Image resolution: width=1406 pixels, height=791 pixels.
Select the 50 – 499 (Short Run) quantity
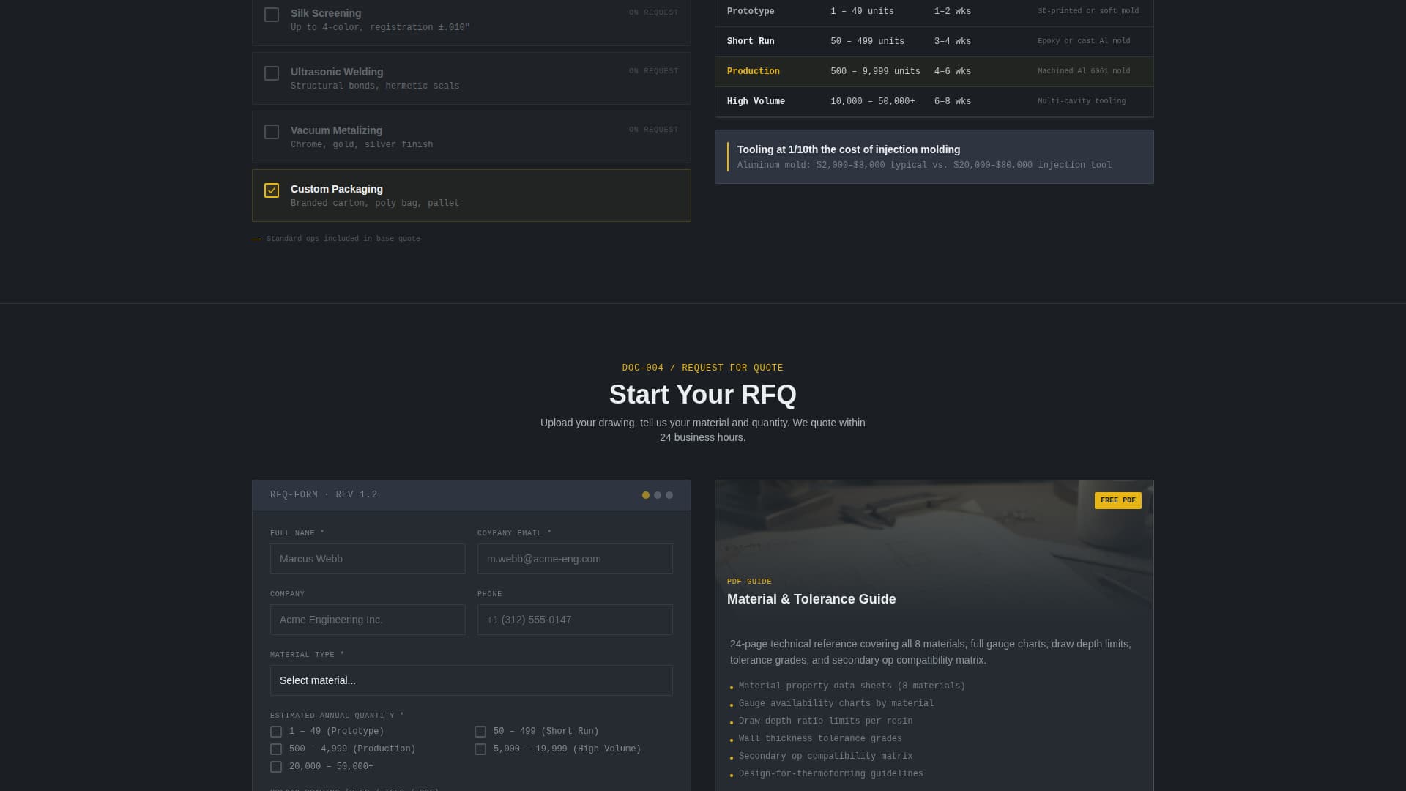480,731
